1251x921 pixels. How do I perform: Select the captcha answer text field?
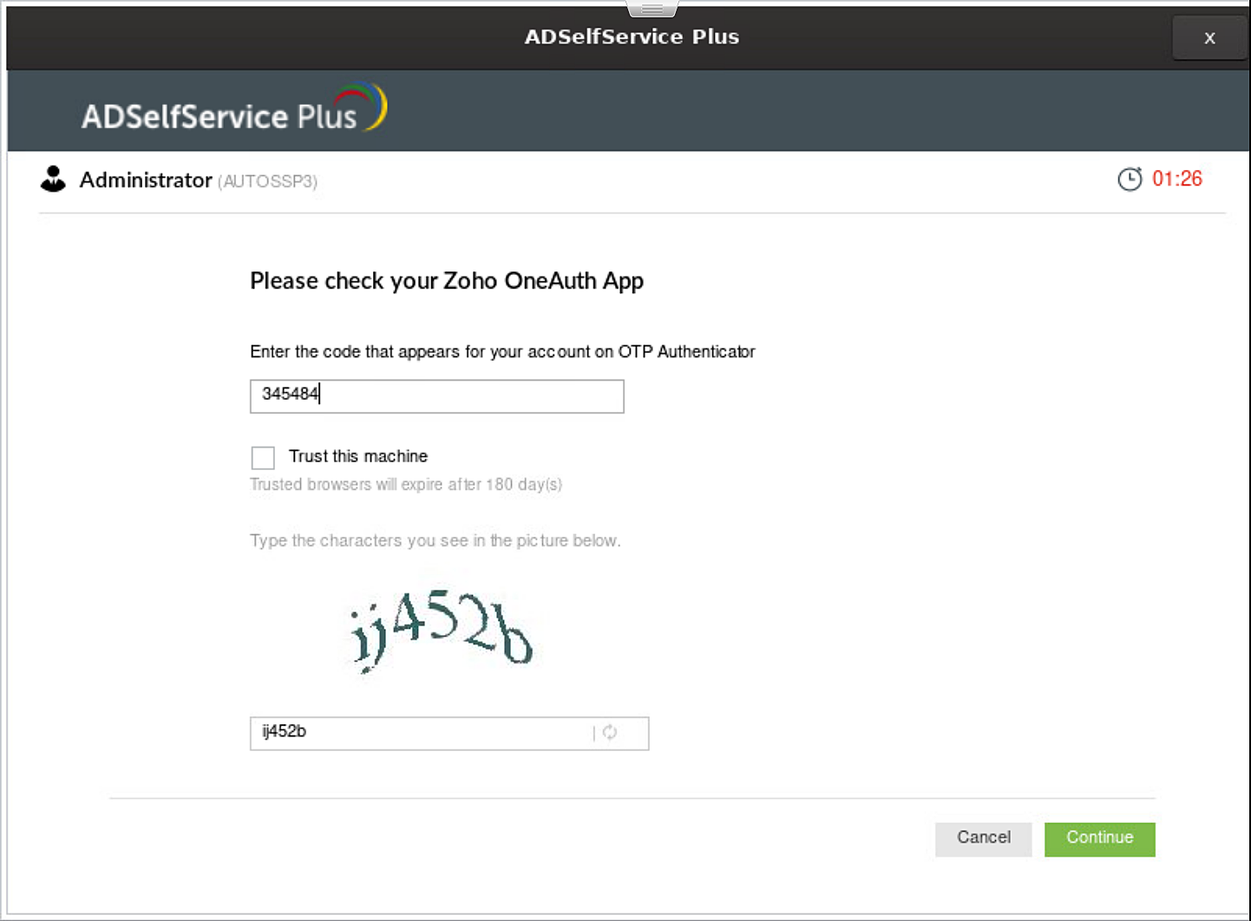point(390,733)
